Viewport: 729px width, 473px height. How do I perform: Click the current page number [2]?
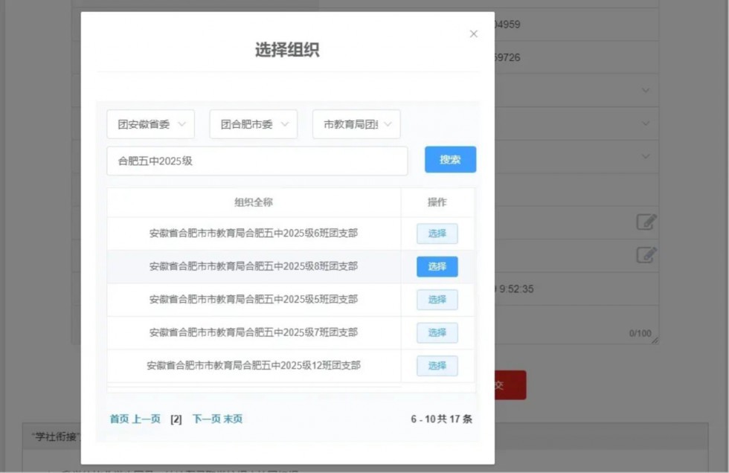tap(176, 419)
